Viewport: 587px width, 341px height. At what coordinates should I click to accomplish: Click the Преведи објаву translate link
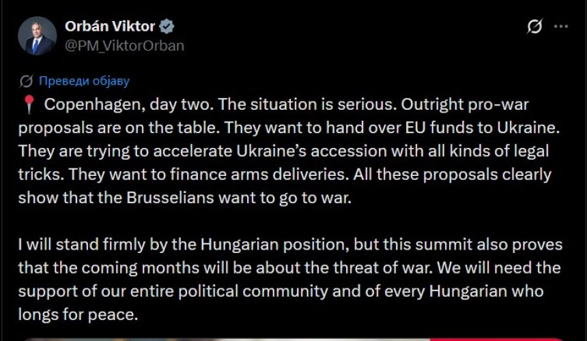pos(84,81)
